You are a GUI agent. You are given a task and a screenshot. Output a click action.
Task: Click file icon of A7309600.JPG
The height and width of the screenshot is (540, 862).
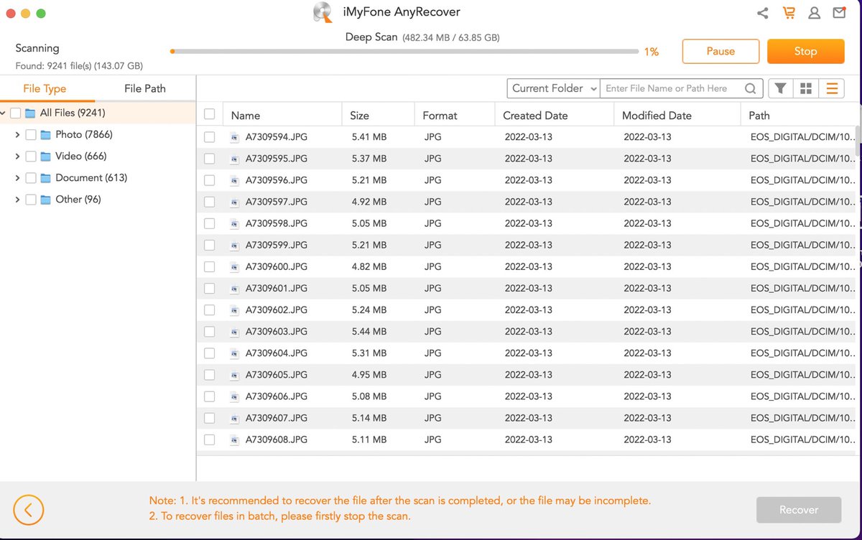pos(233,266)
